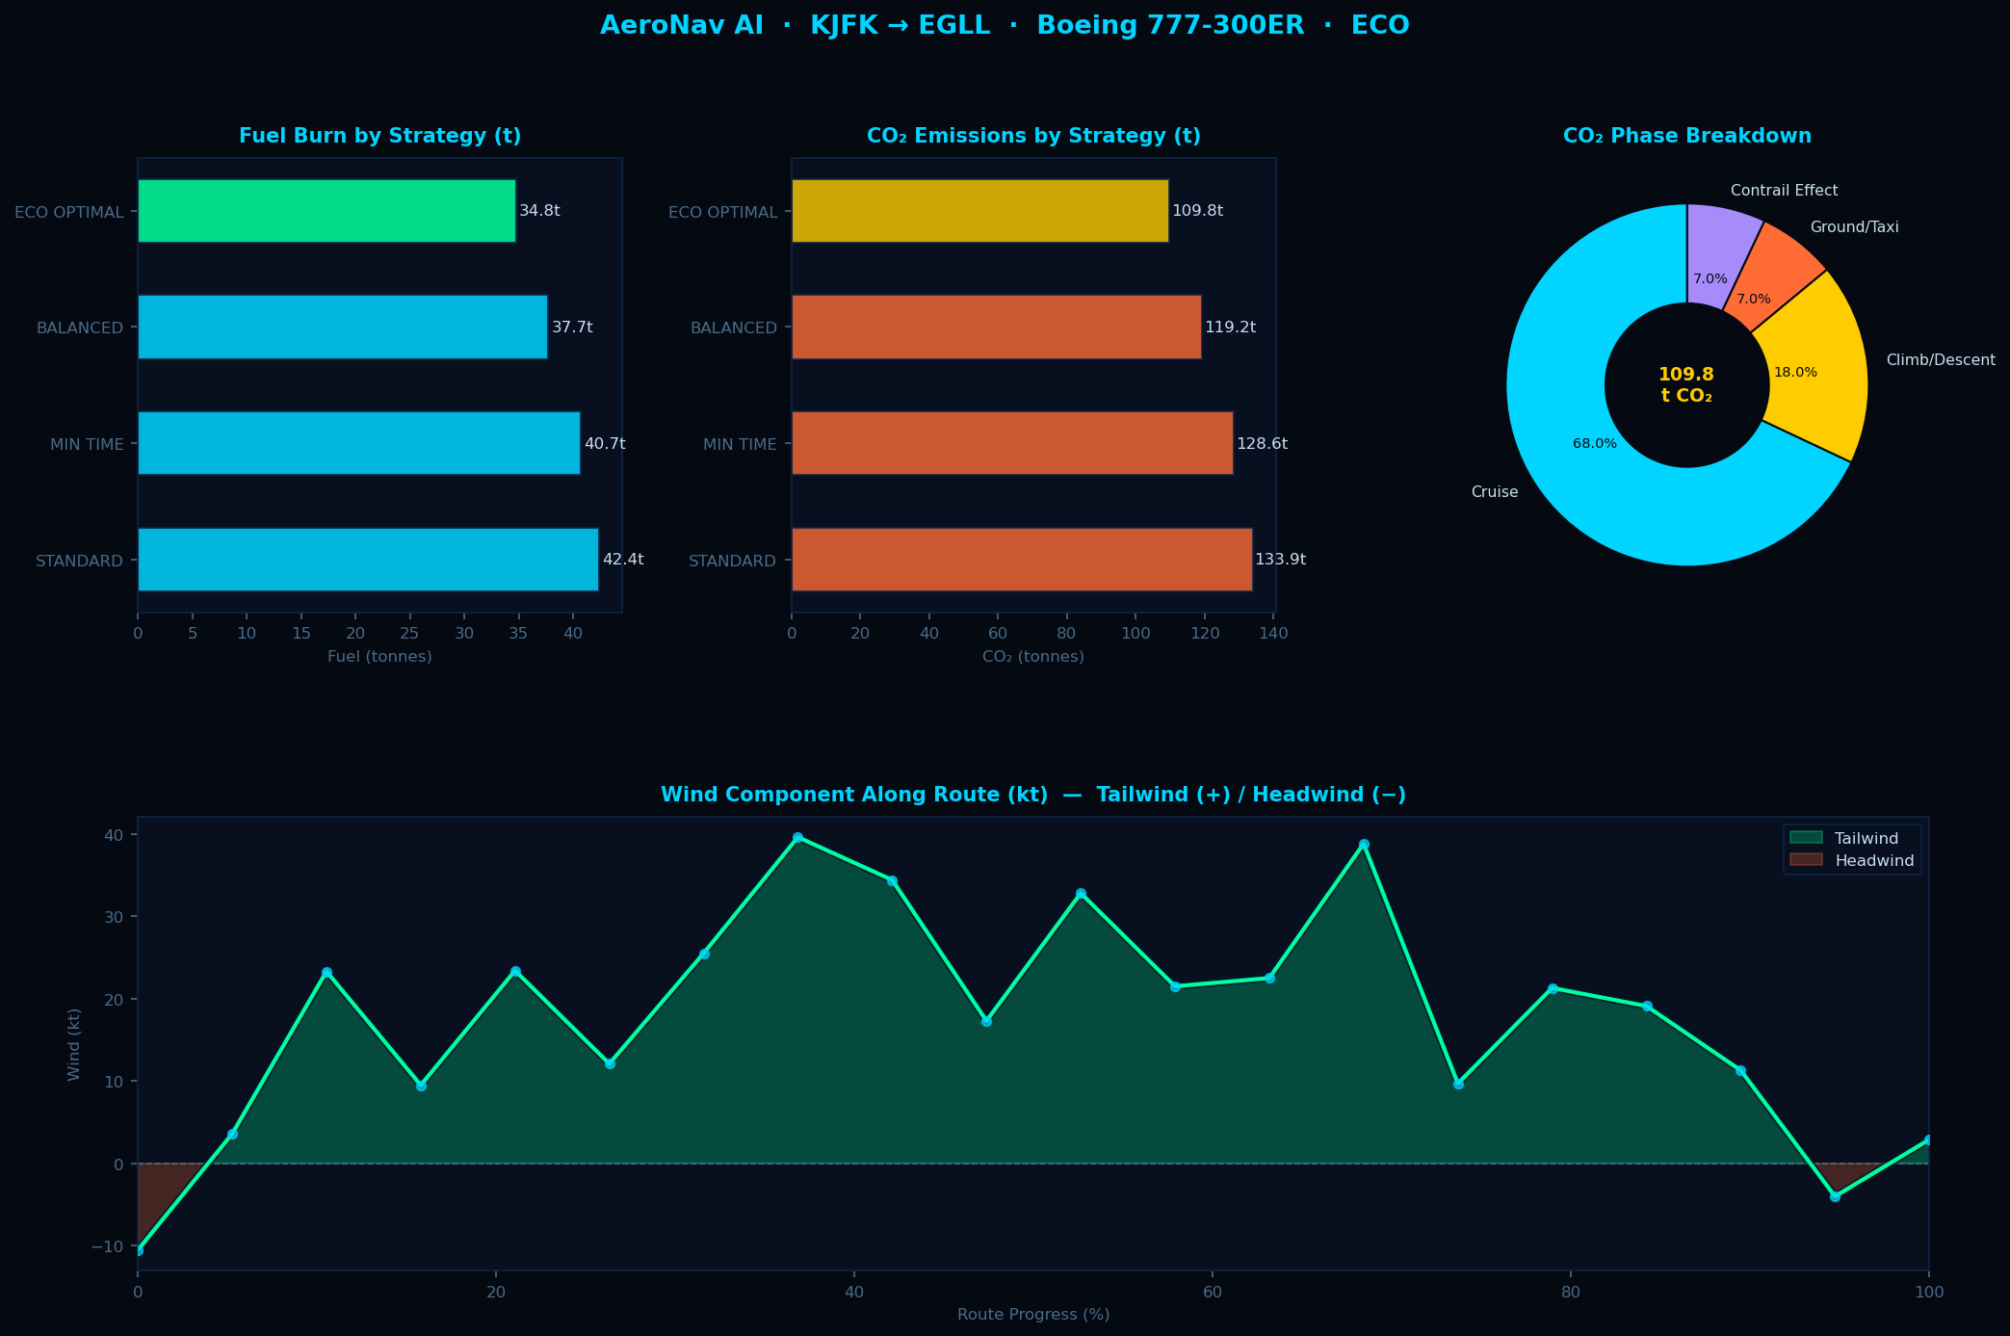This screenshot has height=1336, width=2010.
Task: Click the yellow ECO OPTIMAL CO₂ bar
Action: (979, 211)
